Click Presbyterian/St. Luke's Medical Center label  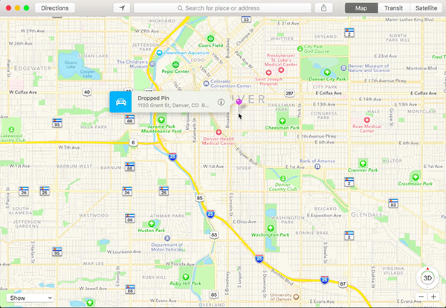pos(281,60)
